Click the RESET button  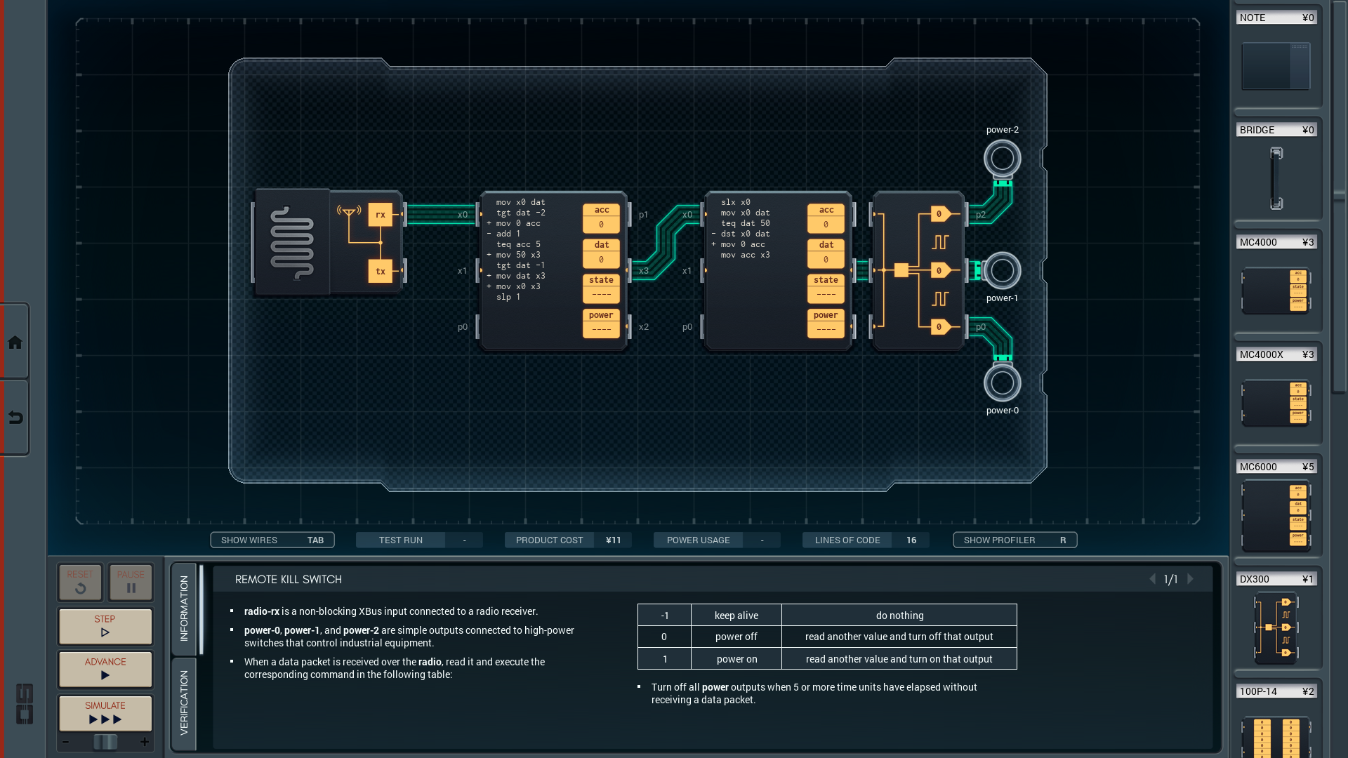(x=80, y=582)
